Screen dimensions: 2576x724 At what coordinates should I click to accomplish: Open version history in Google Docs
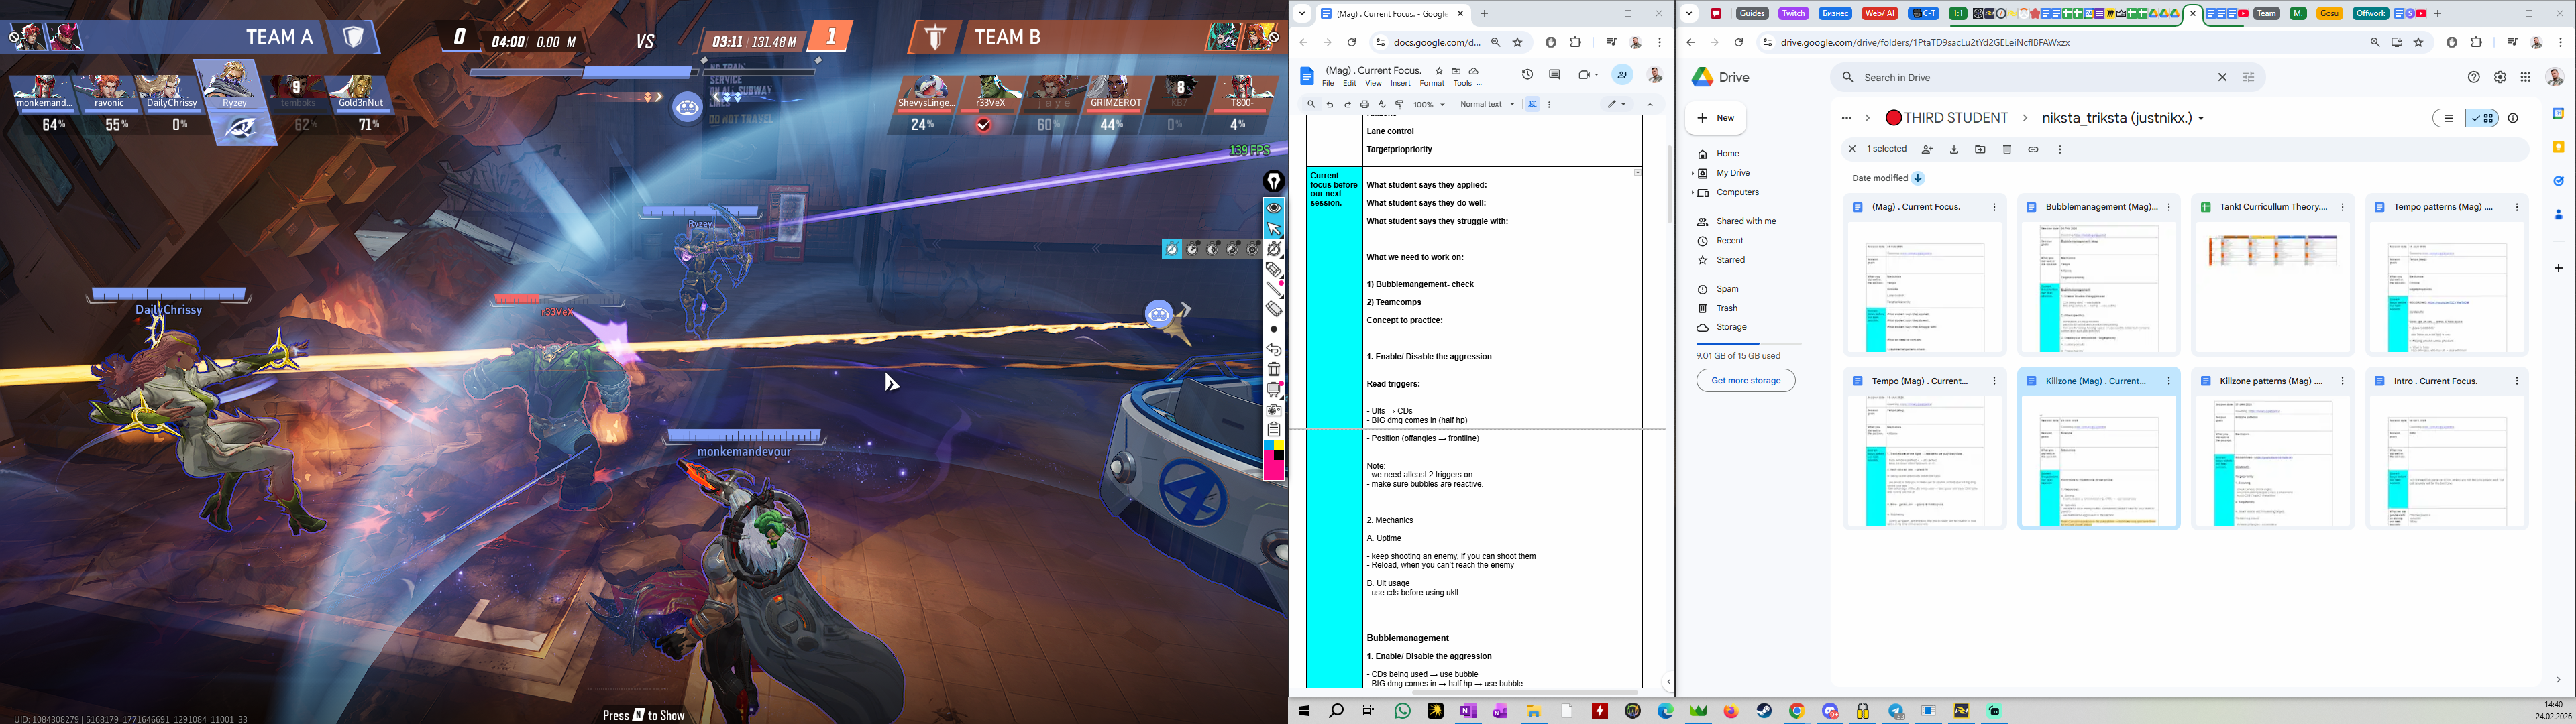click(1527, 75)
